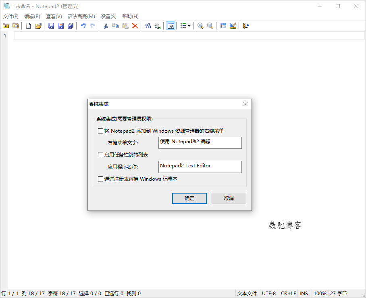366x298 pixels.
Task: Click the UTF-8 encoding status entry
Action: 269,293
